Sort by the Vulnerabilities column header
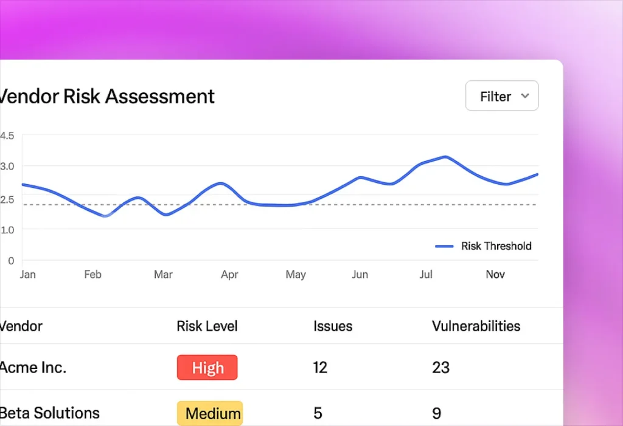623x426 pixels. [x=476, y=326]
